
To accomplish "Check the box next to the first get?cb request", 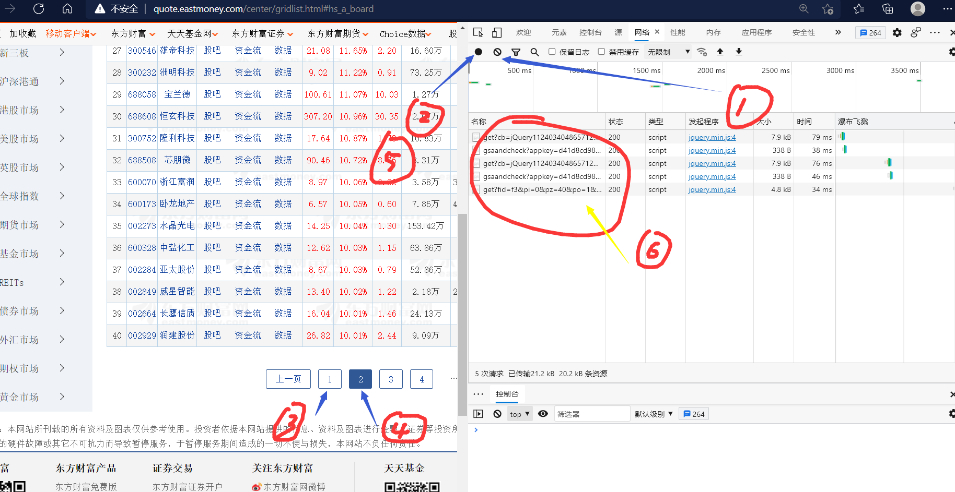I will [x=475, y=137].
